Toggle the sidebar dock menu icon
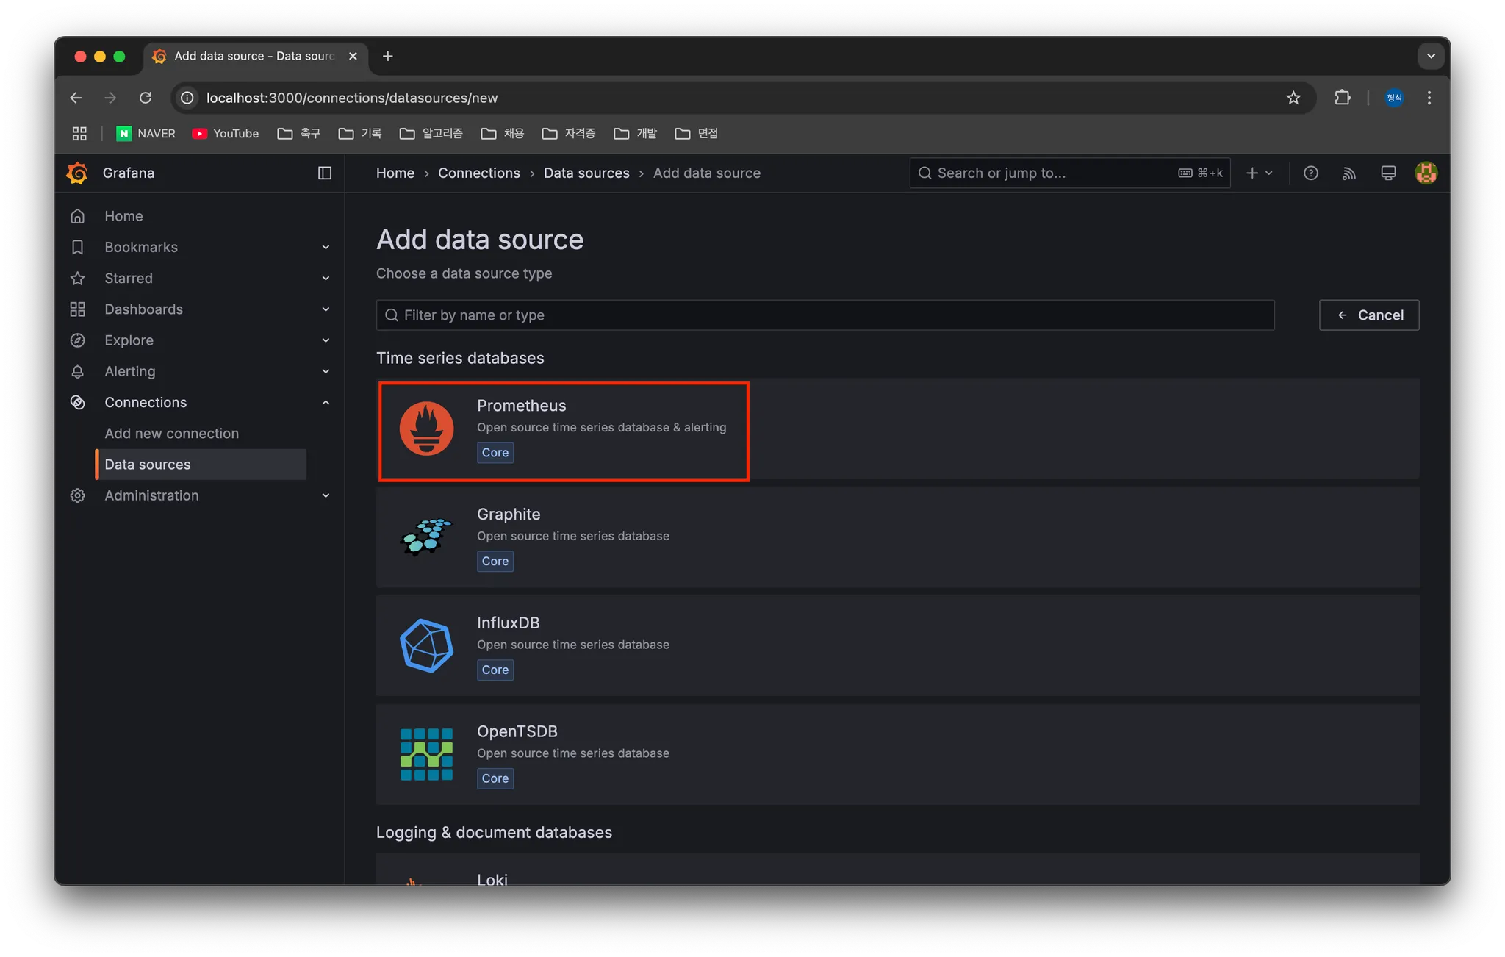 [x=324, y=173]
